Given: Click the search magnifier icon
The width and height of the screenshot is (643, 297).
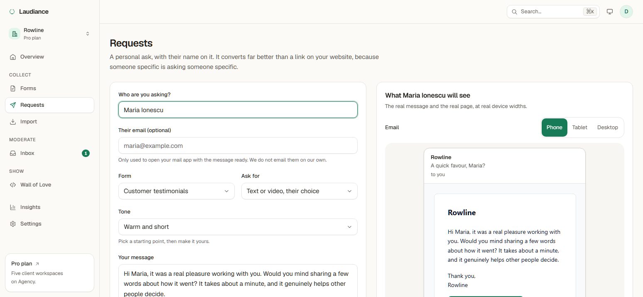Looking at the screenshot, I should point(515,12).
